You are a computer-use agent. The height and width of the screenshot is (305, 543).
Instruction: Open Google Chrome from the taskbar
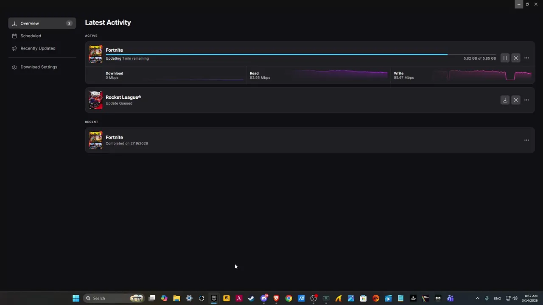coord(288,298)
